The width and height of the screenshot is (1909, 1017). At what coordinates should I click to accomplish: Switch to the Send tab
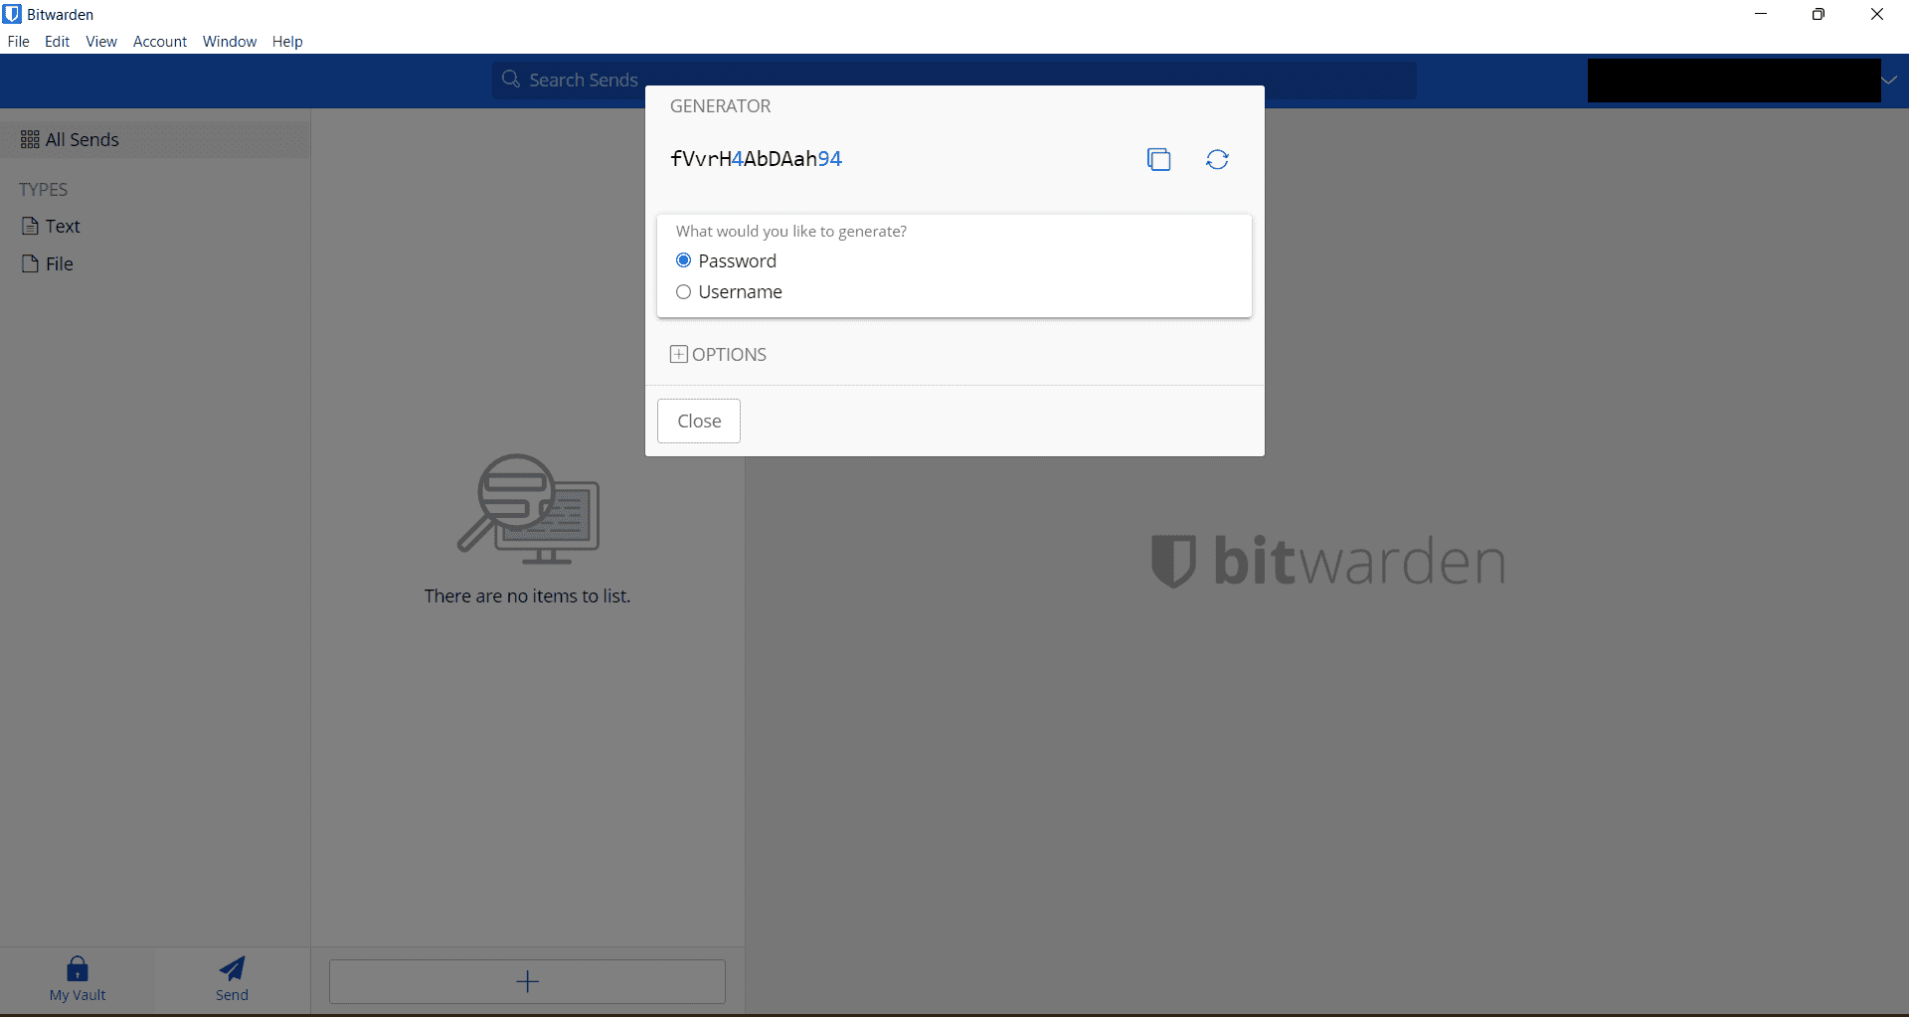coord(233,979)
